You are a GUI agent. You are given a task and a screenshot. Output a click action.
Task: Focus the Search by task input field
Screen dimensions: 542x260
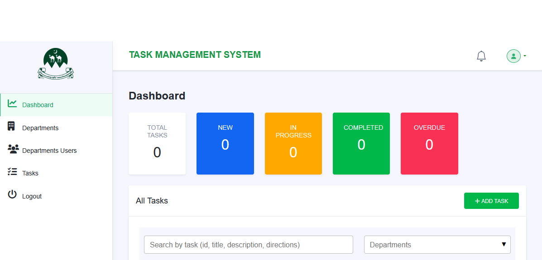(x=248, y=245)
